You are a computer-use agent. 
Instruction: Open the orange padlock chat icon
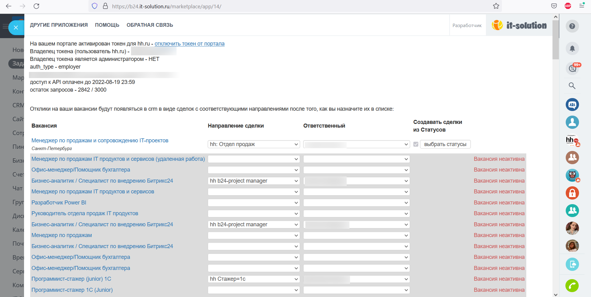click(572, 193)
